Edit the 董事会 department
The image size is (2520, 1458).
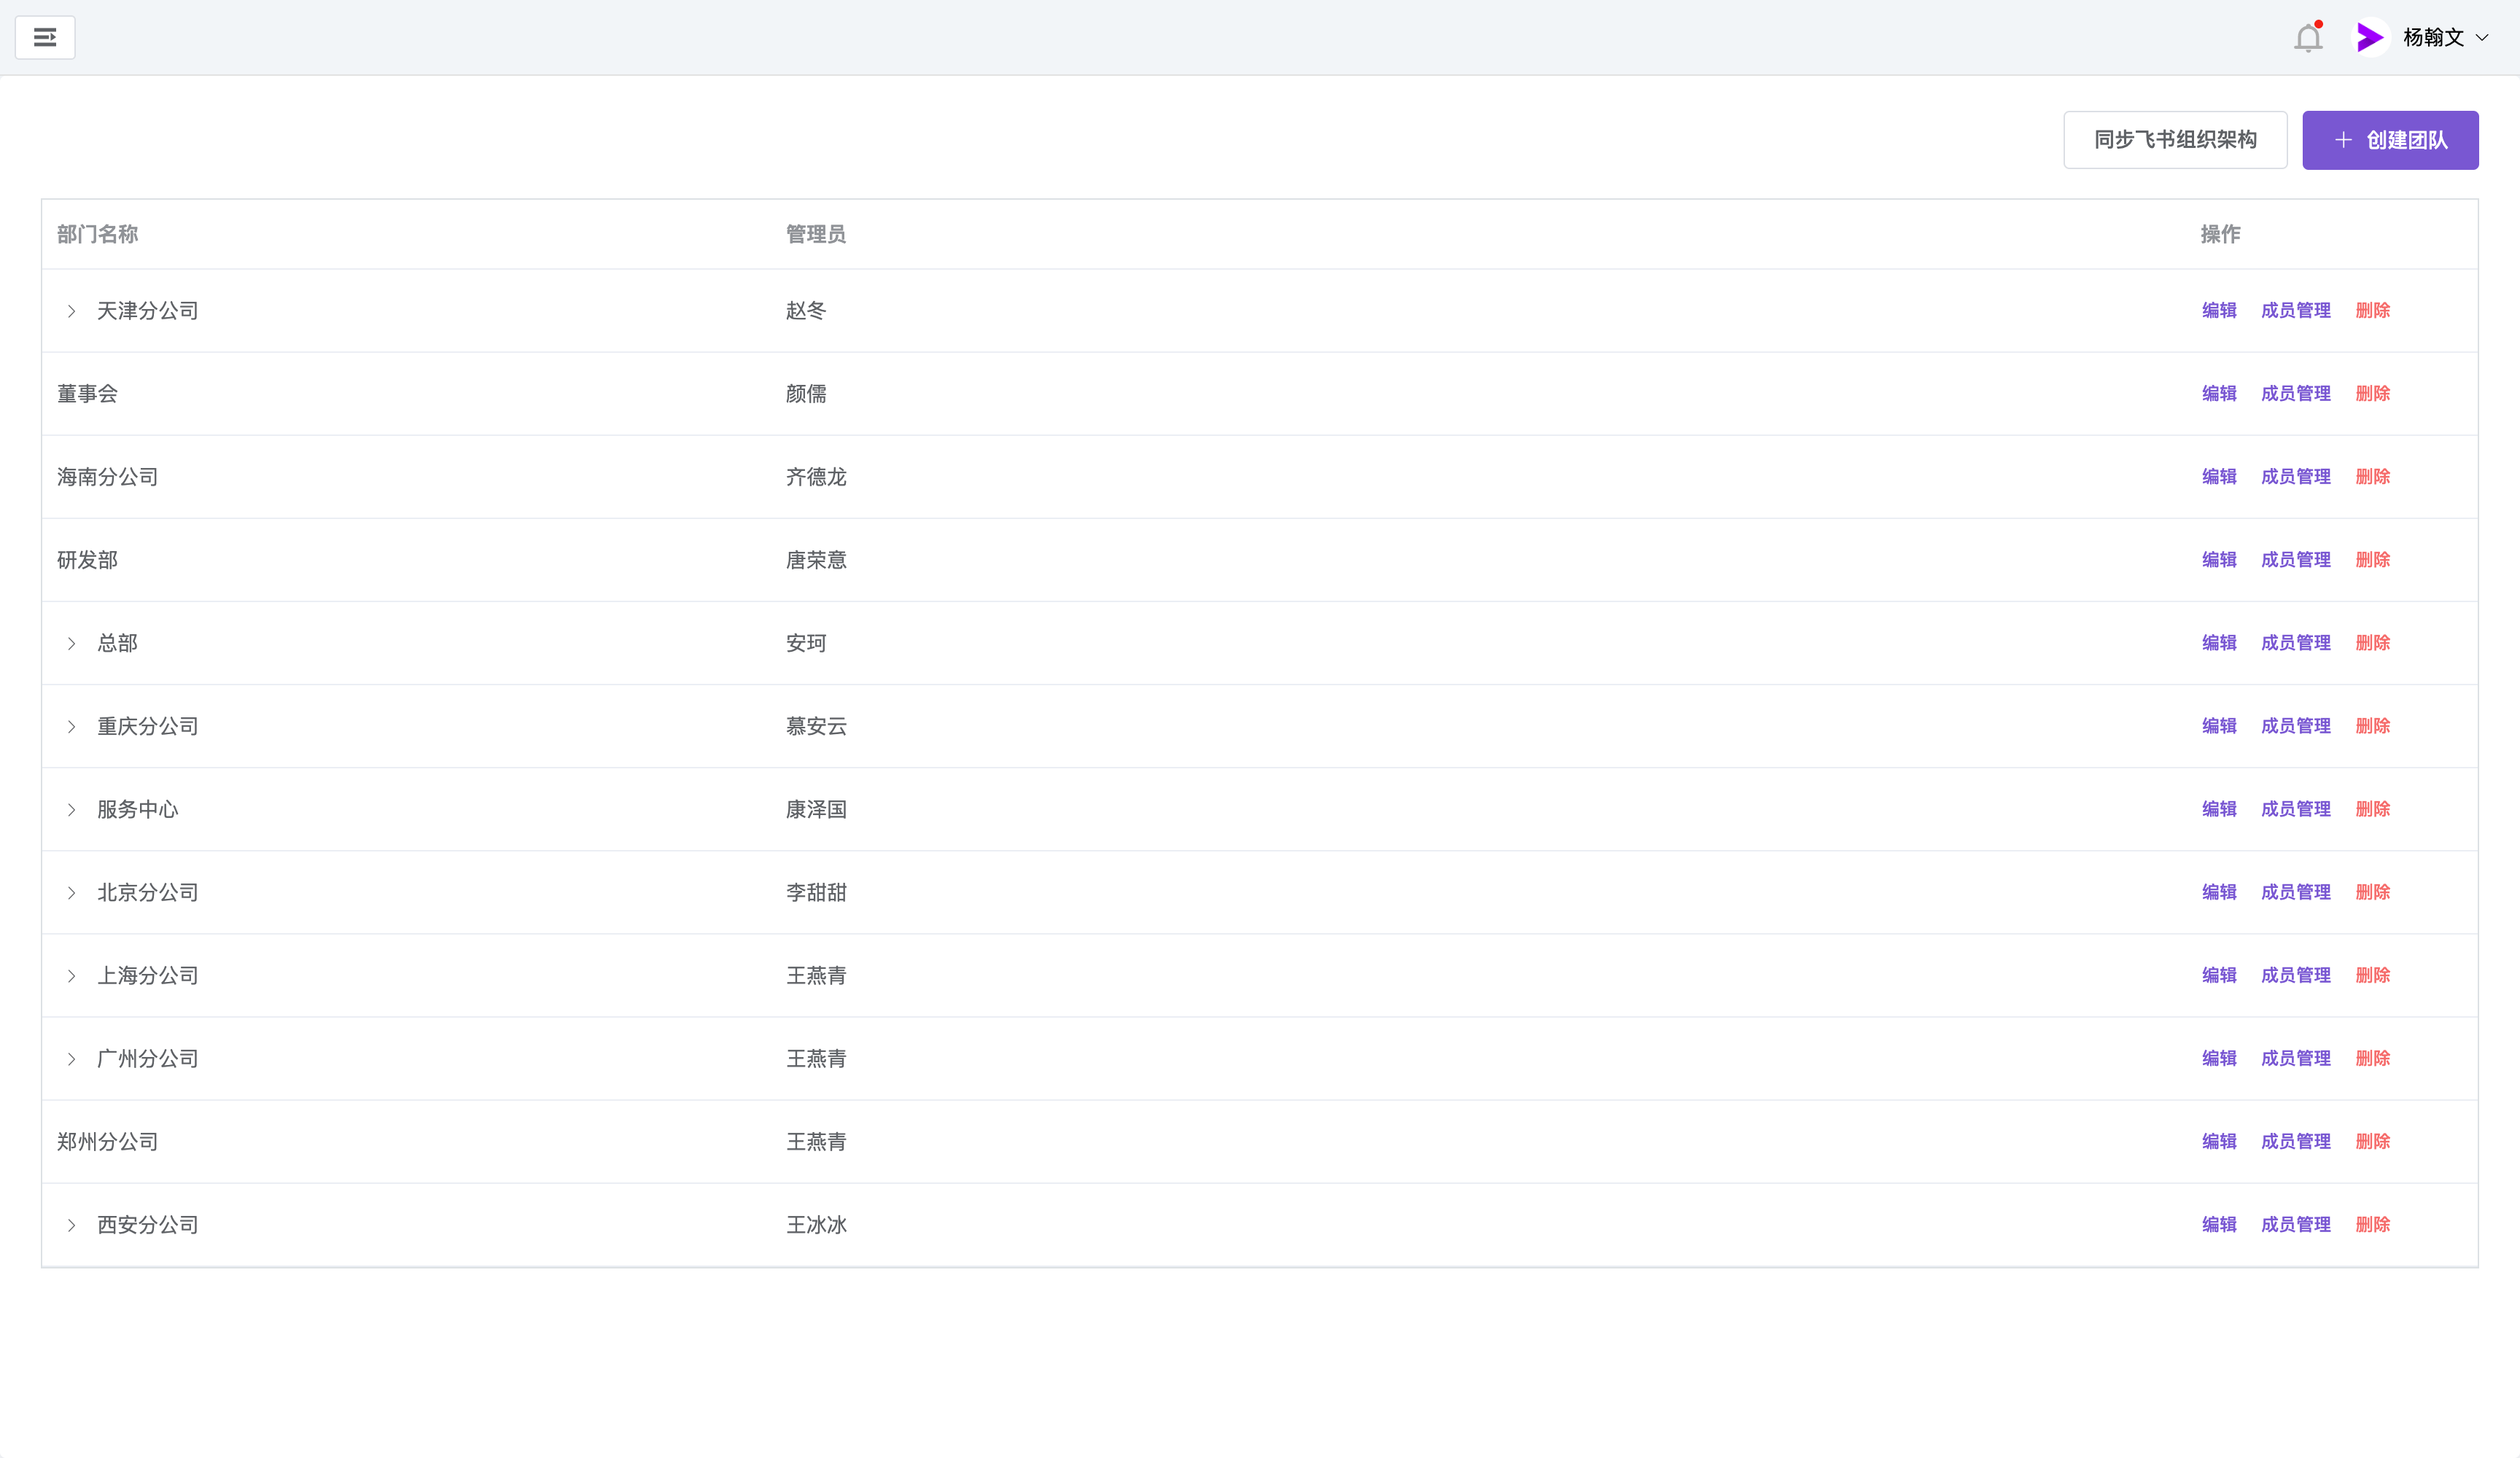2219,393
